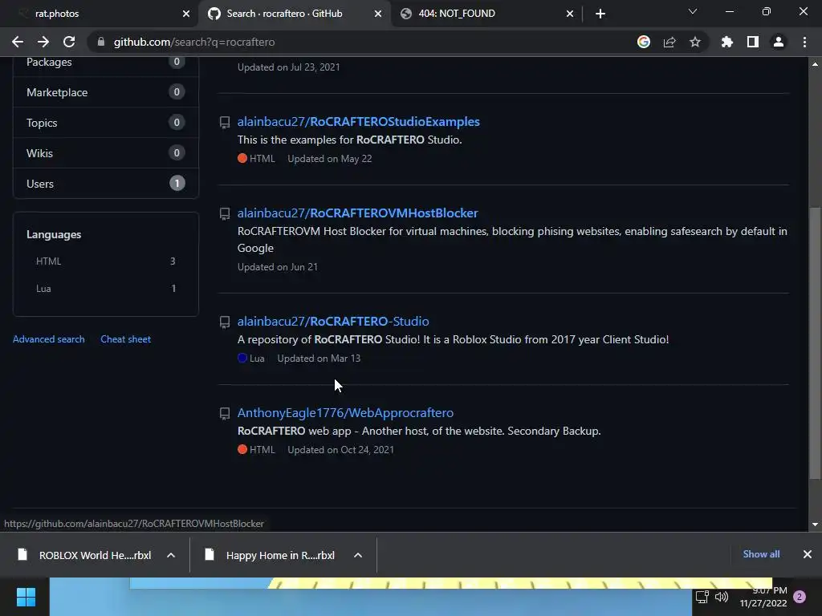Click the repo icon beside RoCRAFTEROStudioExamples
The height and width of the screenshot is (616, 822).
pos(225,123)
